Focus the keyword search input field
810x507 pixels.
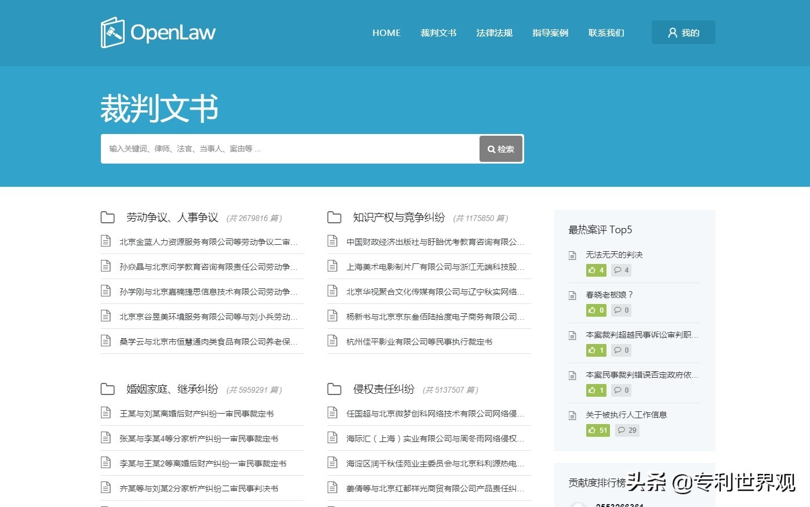pos(290,149)
